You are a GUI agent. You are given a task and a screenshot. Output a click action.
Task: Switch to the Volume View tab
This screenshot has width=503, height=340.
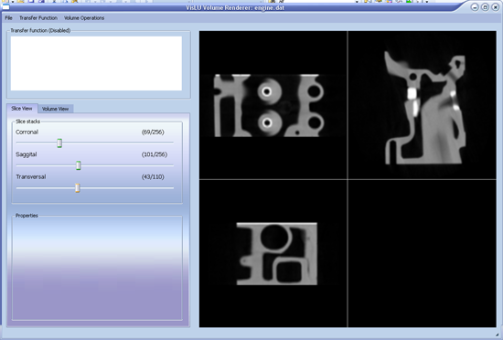55,109
